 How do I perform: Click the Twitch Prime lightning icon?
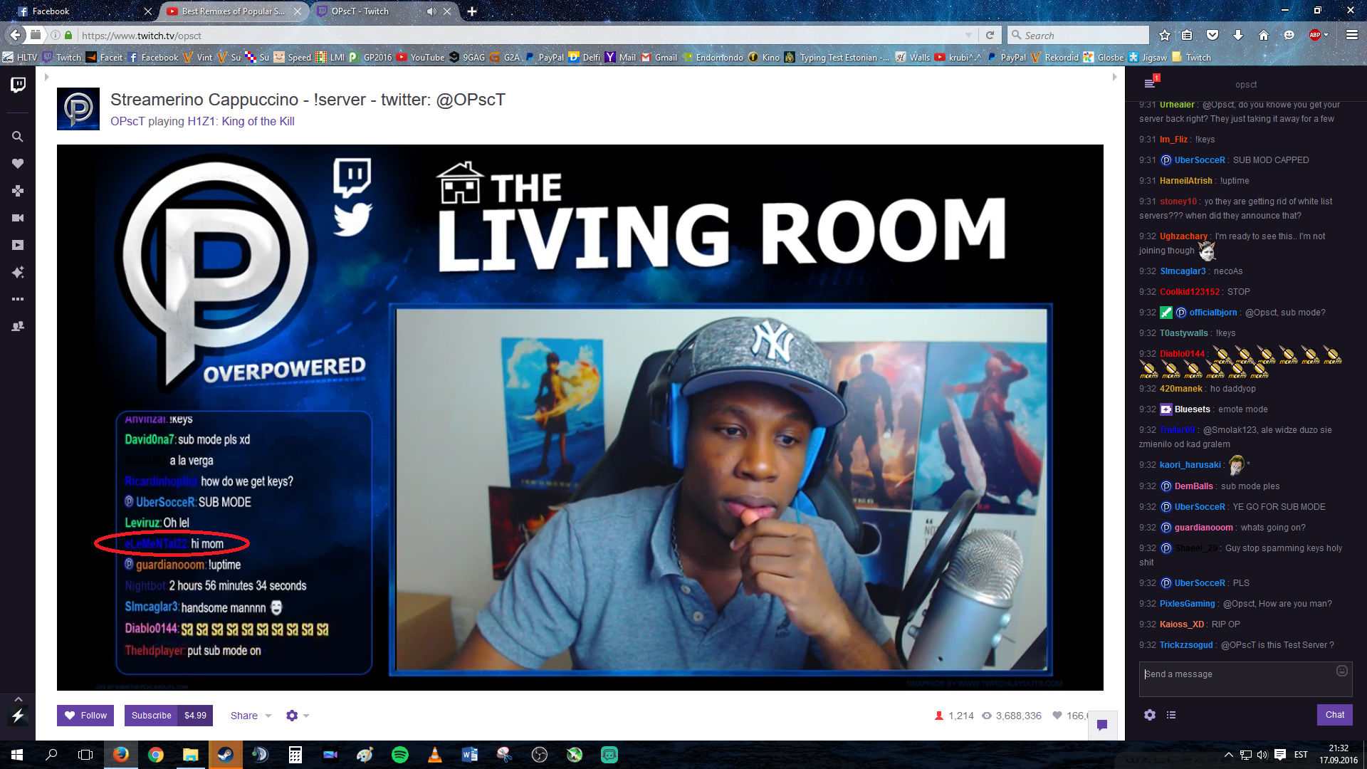[18, 716]
